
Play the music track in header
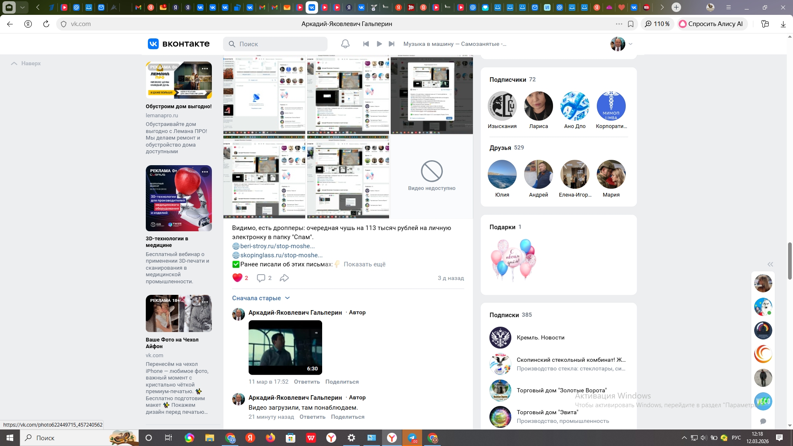click(x=379, y=44)
